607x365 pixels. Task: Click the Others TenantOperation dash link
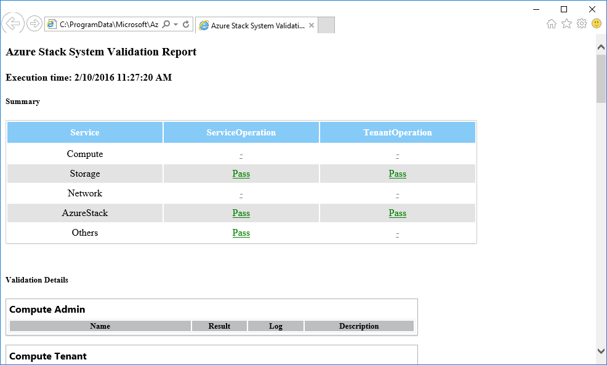click(398, 235)
